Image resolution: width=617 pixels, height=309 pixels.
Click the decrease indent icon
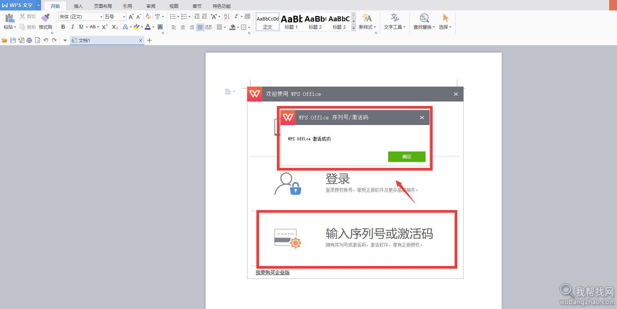point(197,16)
